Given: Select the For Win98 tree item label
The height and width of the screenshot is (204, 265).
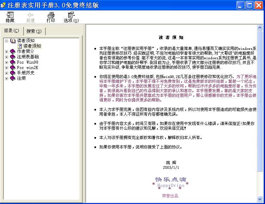Looking at the screenshot, I should click(28, 62).
